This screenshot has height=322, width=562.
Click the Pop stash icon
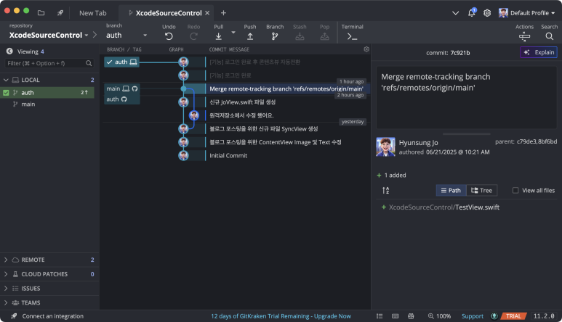(324, 36)
